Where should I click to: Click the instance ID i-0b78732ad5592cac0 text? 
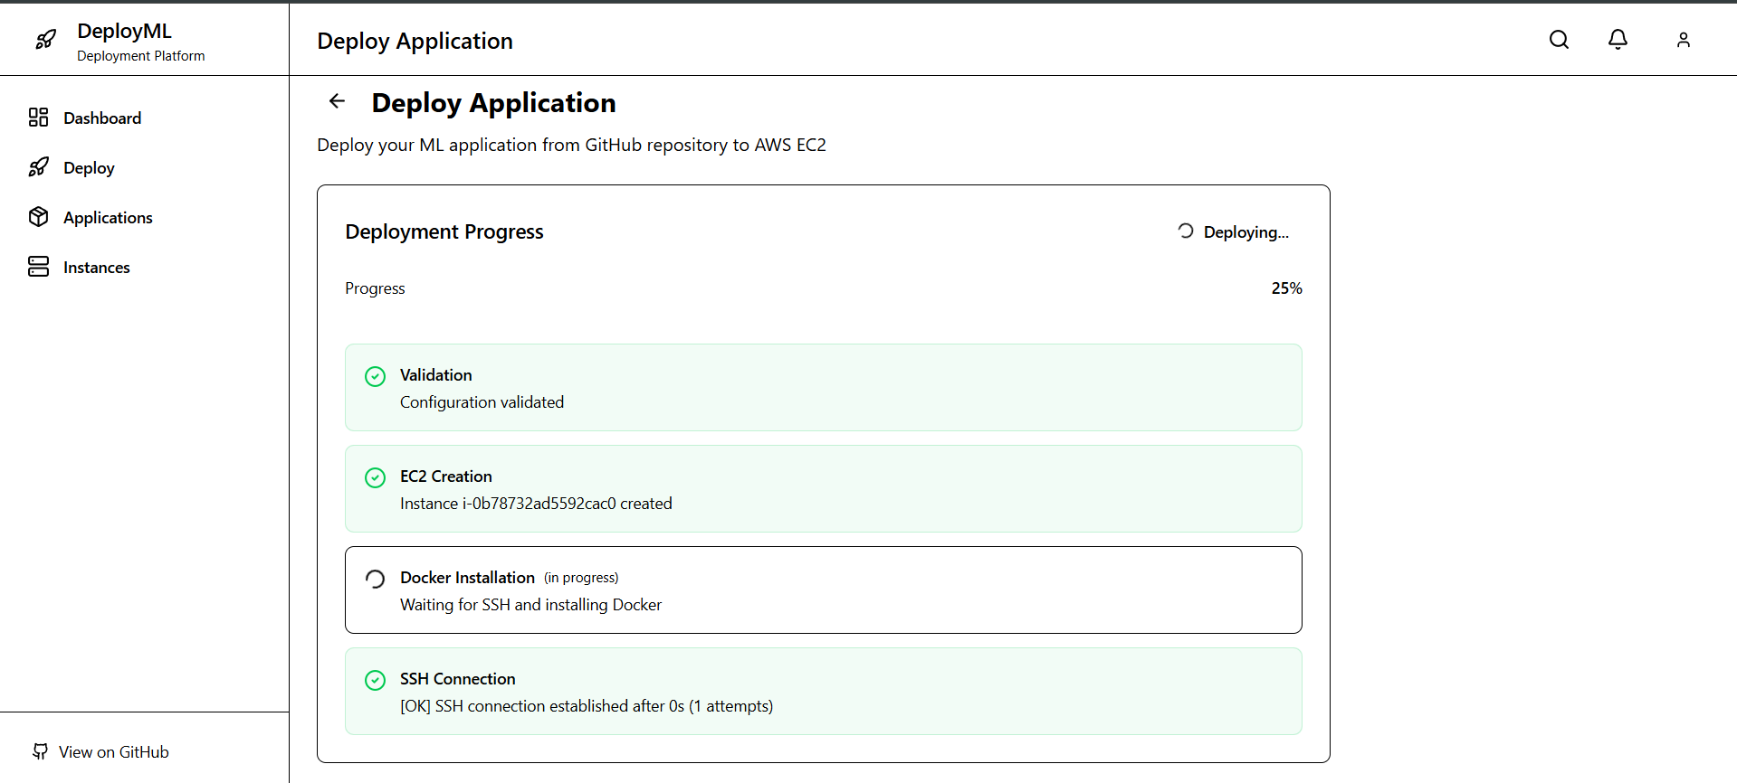539,504
